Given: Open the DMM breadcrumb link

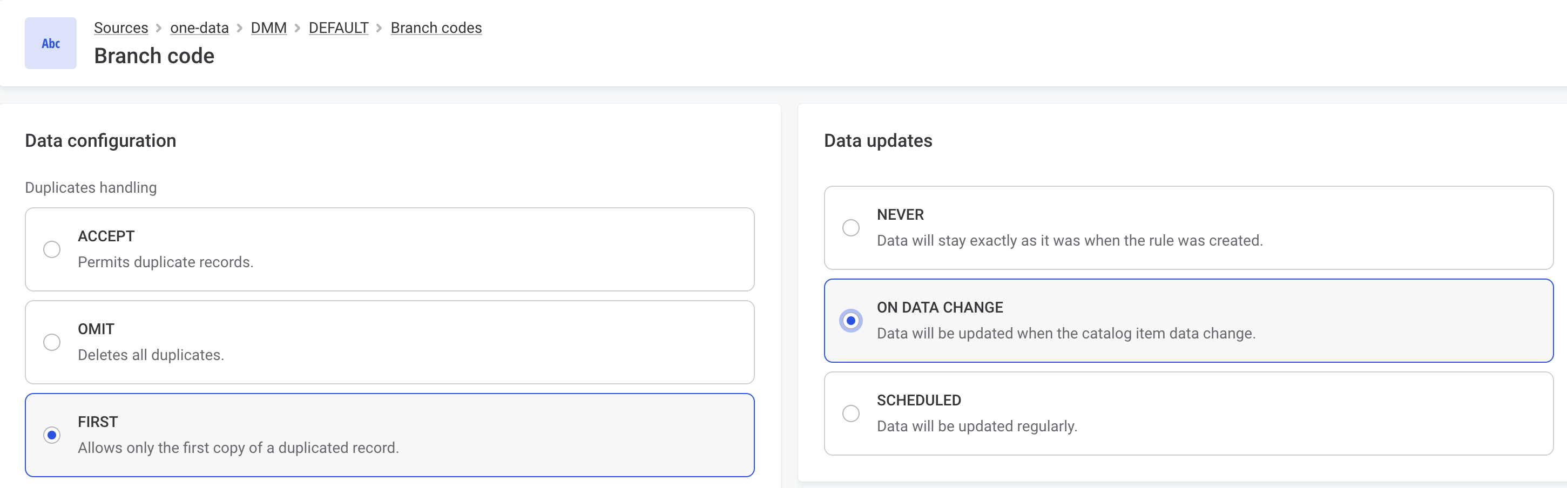Looking at the screenshot, I should tap(268, 28).
